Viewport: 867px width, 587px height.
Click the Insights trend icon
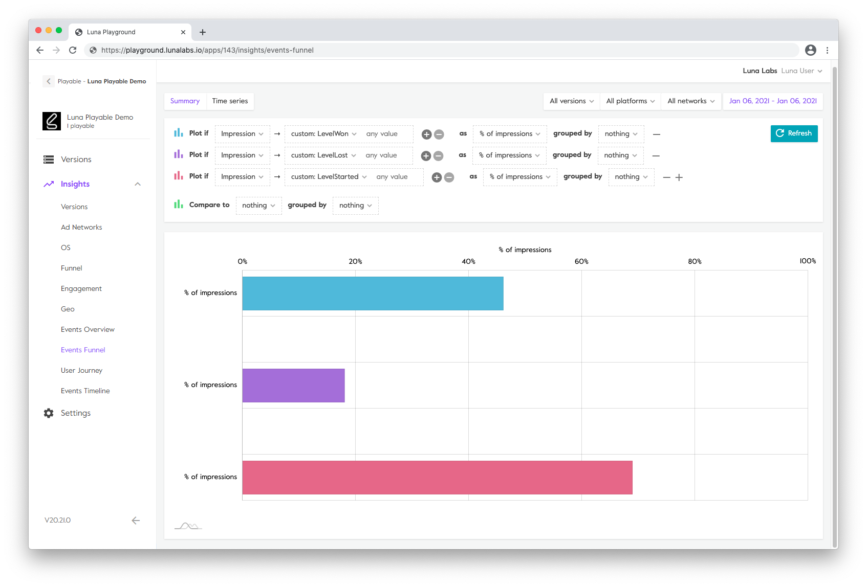[49, 184]
